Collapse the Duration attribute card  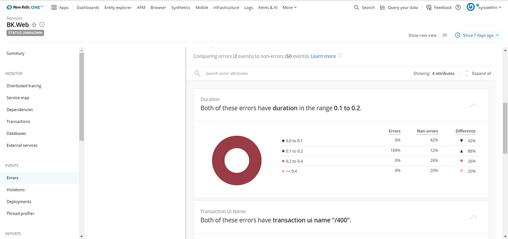pyautogui.click(x=473, y=105)
